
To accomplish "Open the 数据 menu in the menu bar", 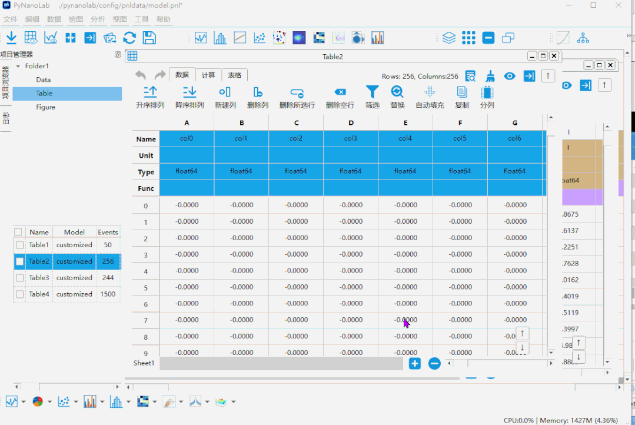I will 54,19.
